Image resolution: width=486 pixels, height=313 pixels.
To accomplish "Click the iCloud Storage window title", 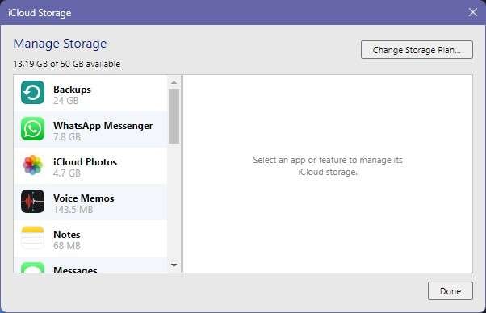I will point(40,13).
